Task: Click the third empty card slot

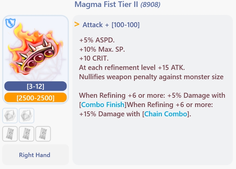Action: 43,134
